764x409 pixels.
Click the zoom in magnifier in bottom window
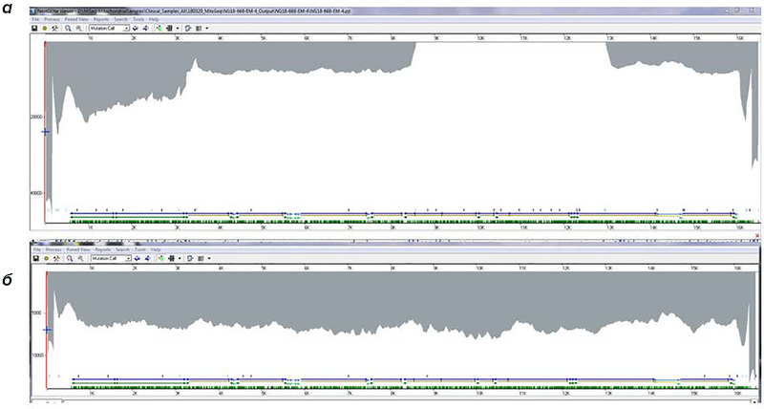coord(68,258)
